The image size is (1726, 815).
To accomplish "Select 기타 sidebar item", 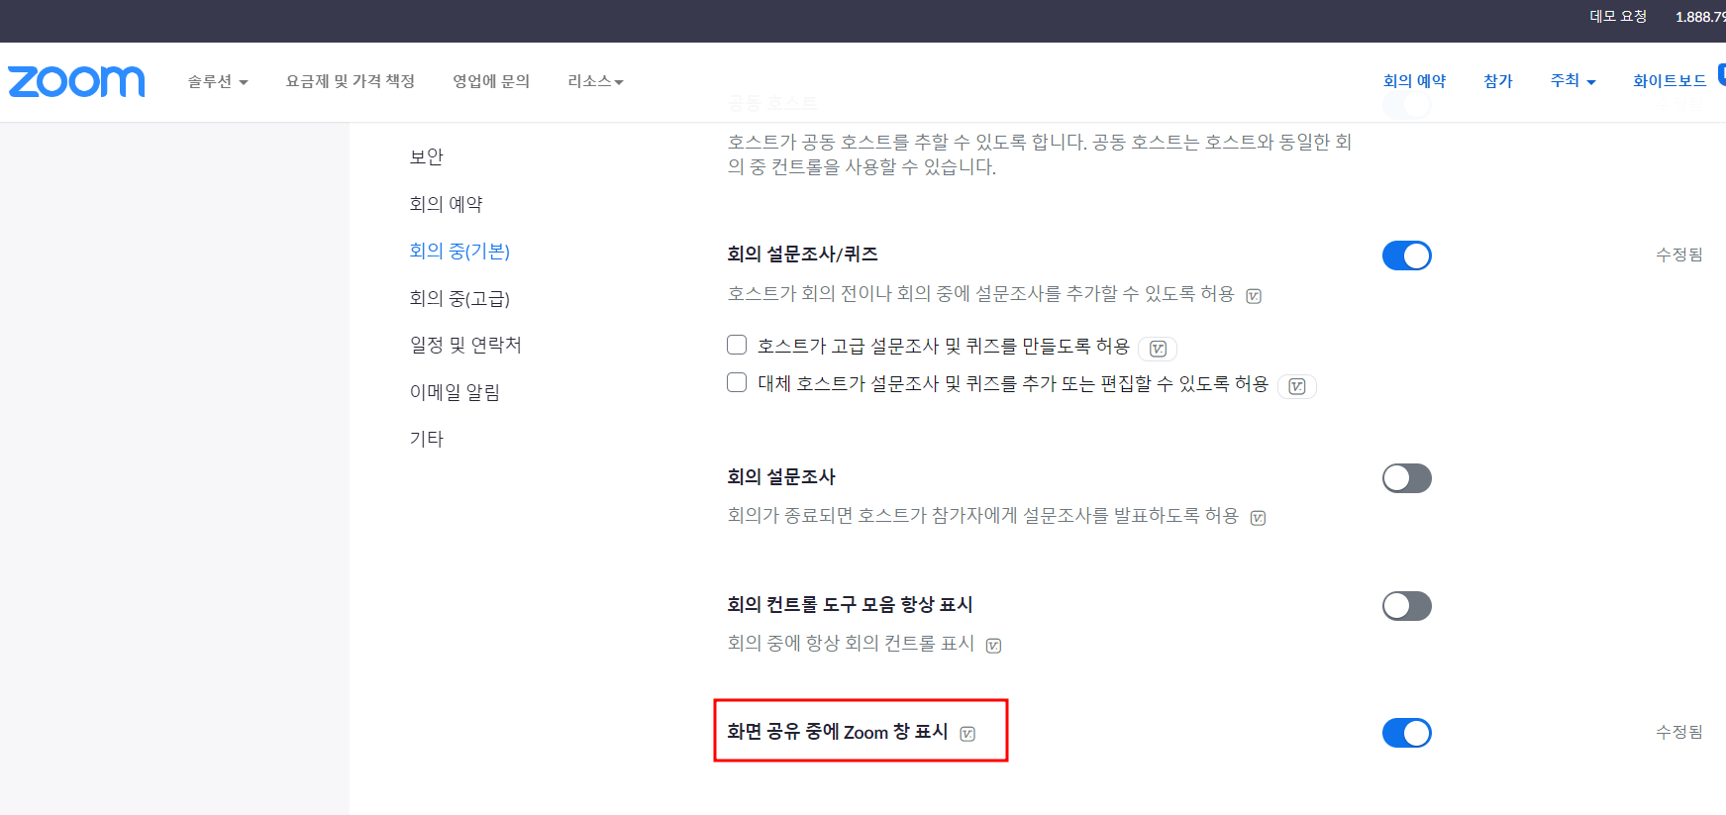I will pyautogui.click(x=427, y=439).
